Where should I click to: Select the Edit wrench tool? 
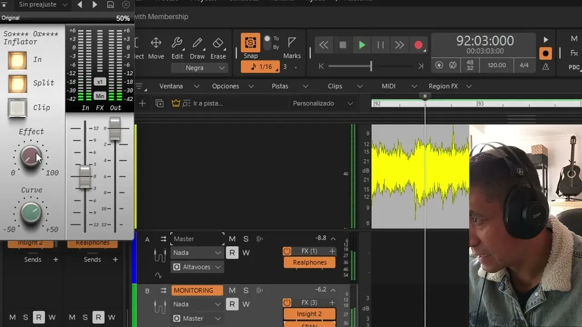177,48
